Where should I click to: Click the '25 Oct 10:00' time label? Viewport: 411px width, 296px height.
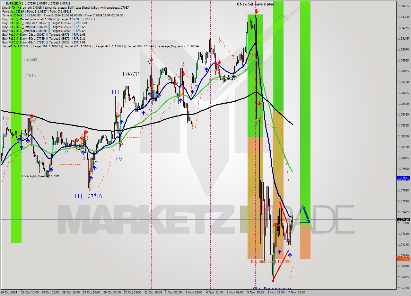30,292
